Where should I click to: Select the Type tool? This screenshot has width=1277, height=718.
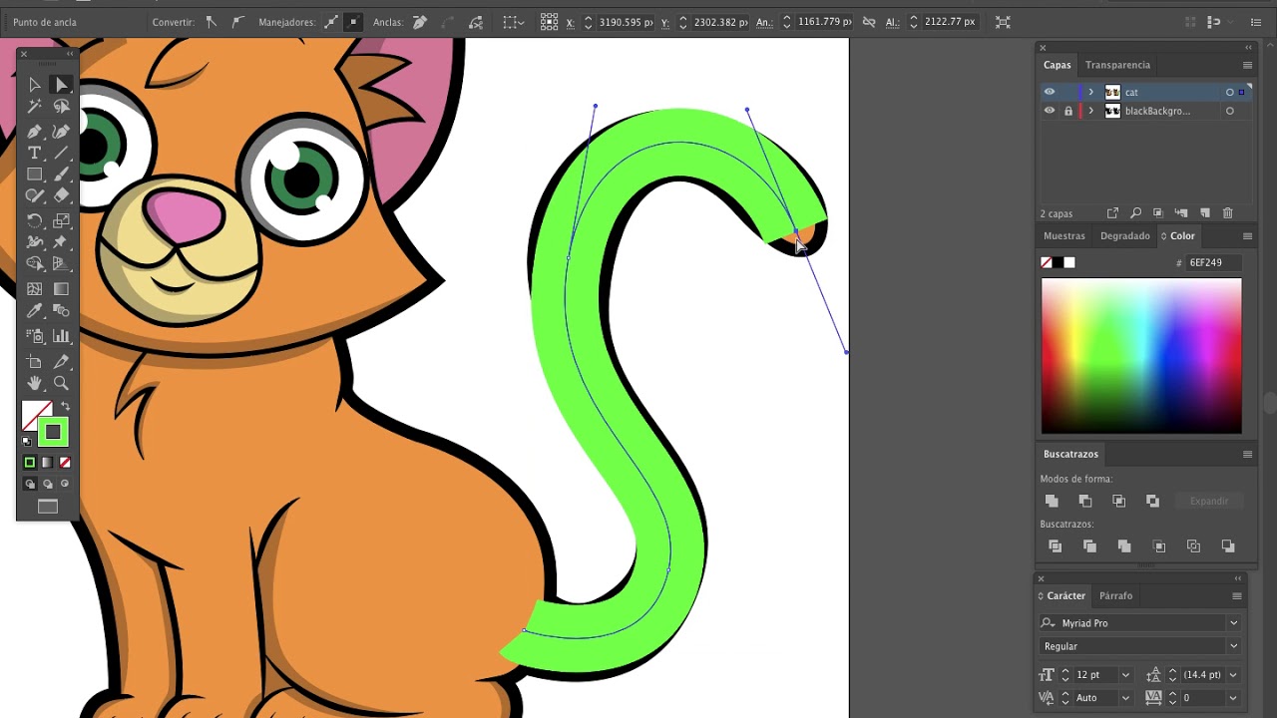[34, 153]
